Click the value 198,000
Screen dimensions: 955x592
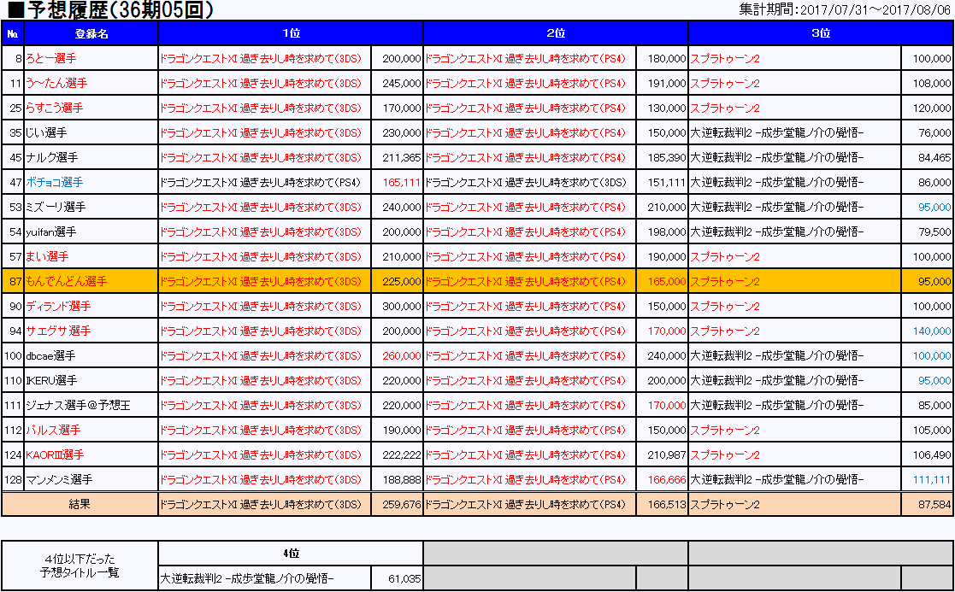pyautogui.click(x=667, y=232)
